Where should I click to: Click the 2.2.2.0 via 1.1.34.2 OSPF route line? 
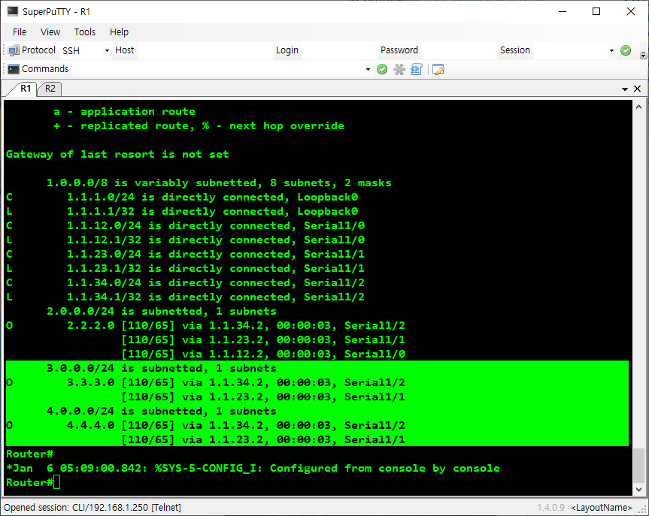coord(206,325)
